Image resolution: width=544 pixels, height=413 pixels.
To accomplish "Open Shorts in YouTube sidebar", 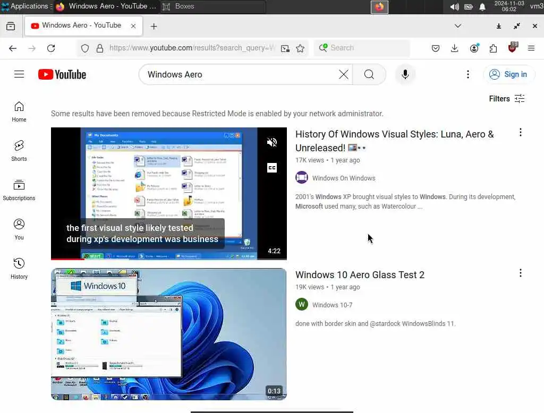I will tap(19, 151).
